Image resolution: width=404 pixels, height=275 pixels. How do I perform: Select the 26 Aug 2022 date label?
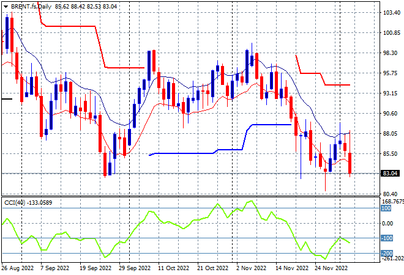pos(18,268)
